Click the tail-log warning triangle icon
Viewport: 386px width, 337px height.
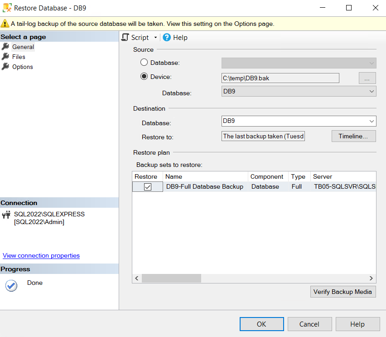(5, 24)
